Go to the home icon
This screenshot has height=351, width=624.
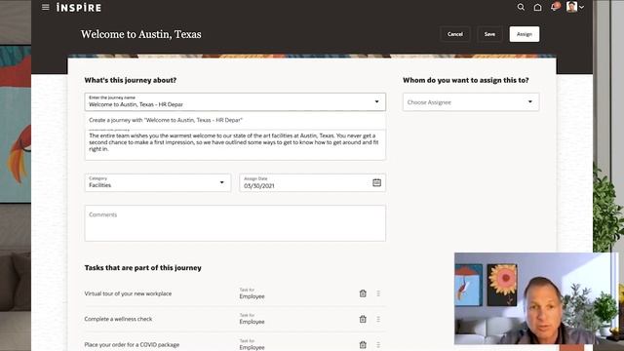(x=537, y=7)
